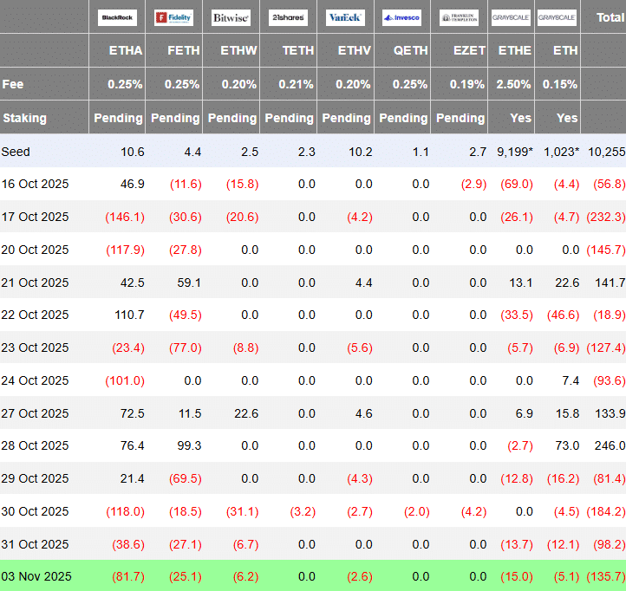Click the BlackRock logo
The height and width of the screenshot is (591, 626).
tap(117, 17)
